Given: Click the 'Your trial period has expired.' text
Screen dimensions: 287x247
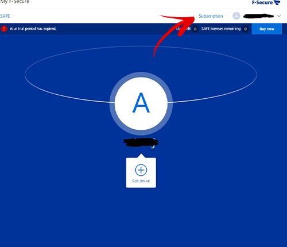Looking at the screenshot, I should click(x=33, y=29).
